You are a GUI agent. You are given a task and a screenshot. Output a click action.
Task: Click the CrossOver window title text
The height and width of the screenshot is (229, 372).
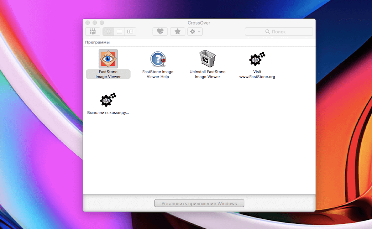199,23
